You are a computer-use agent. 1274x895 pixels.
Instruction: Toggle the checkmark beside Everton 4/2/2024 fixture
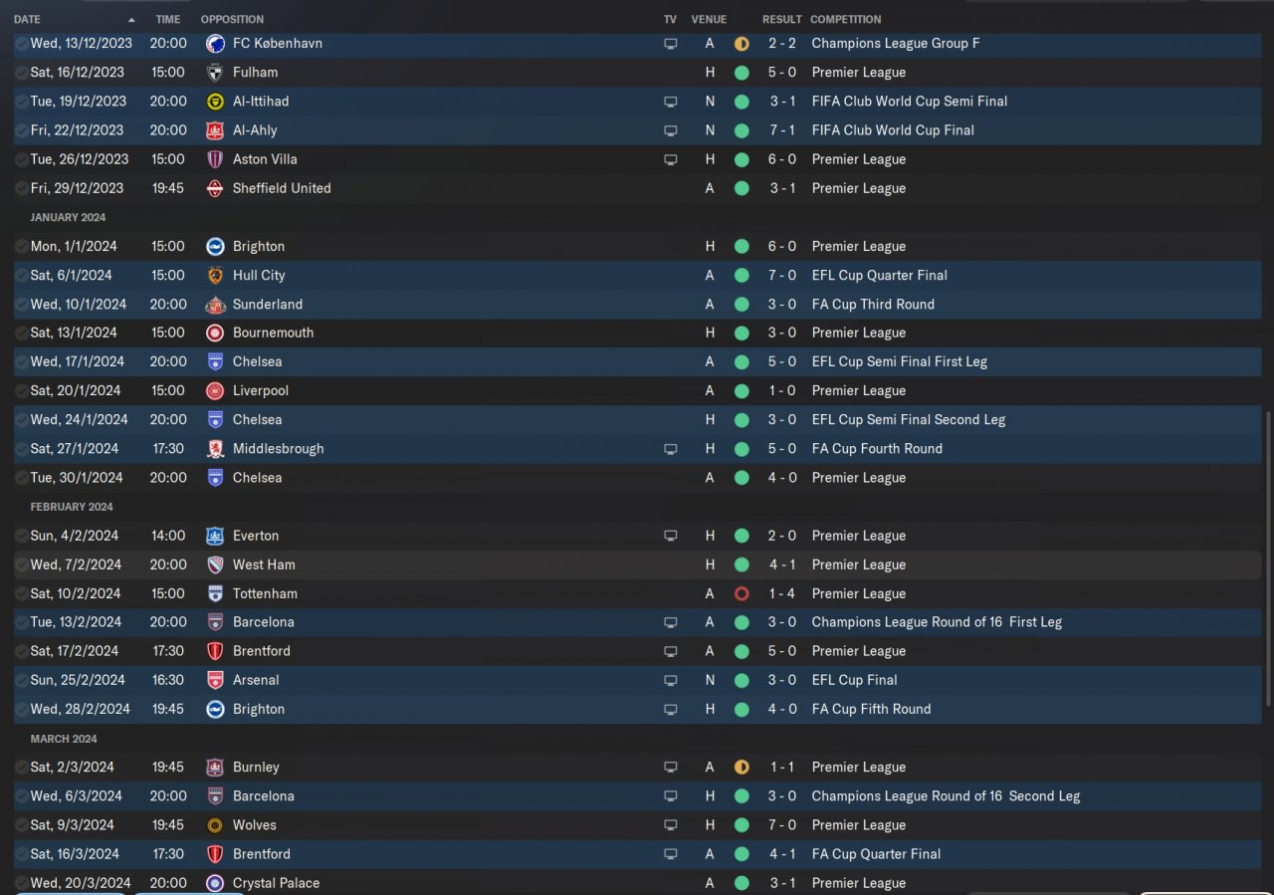[22, 536]
